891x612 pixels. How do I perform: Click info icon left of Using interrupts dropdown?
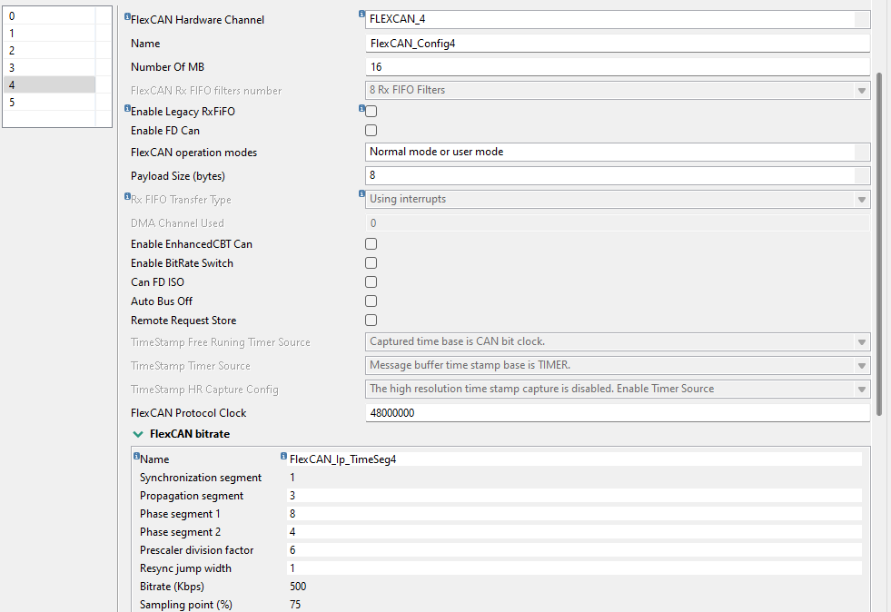[x=362, y=194]
